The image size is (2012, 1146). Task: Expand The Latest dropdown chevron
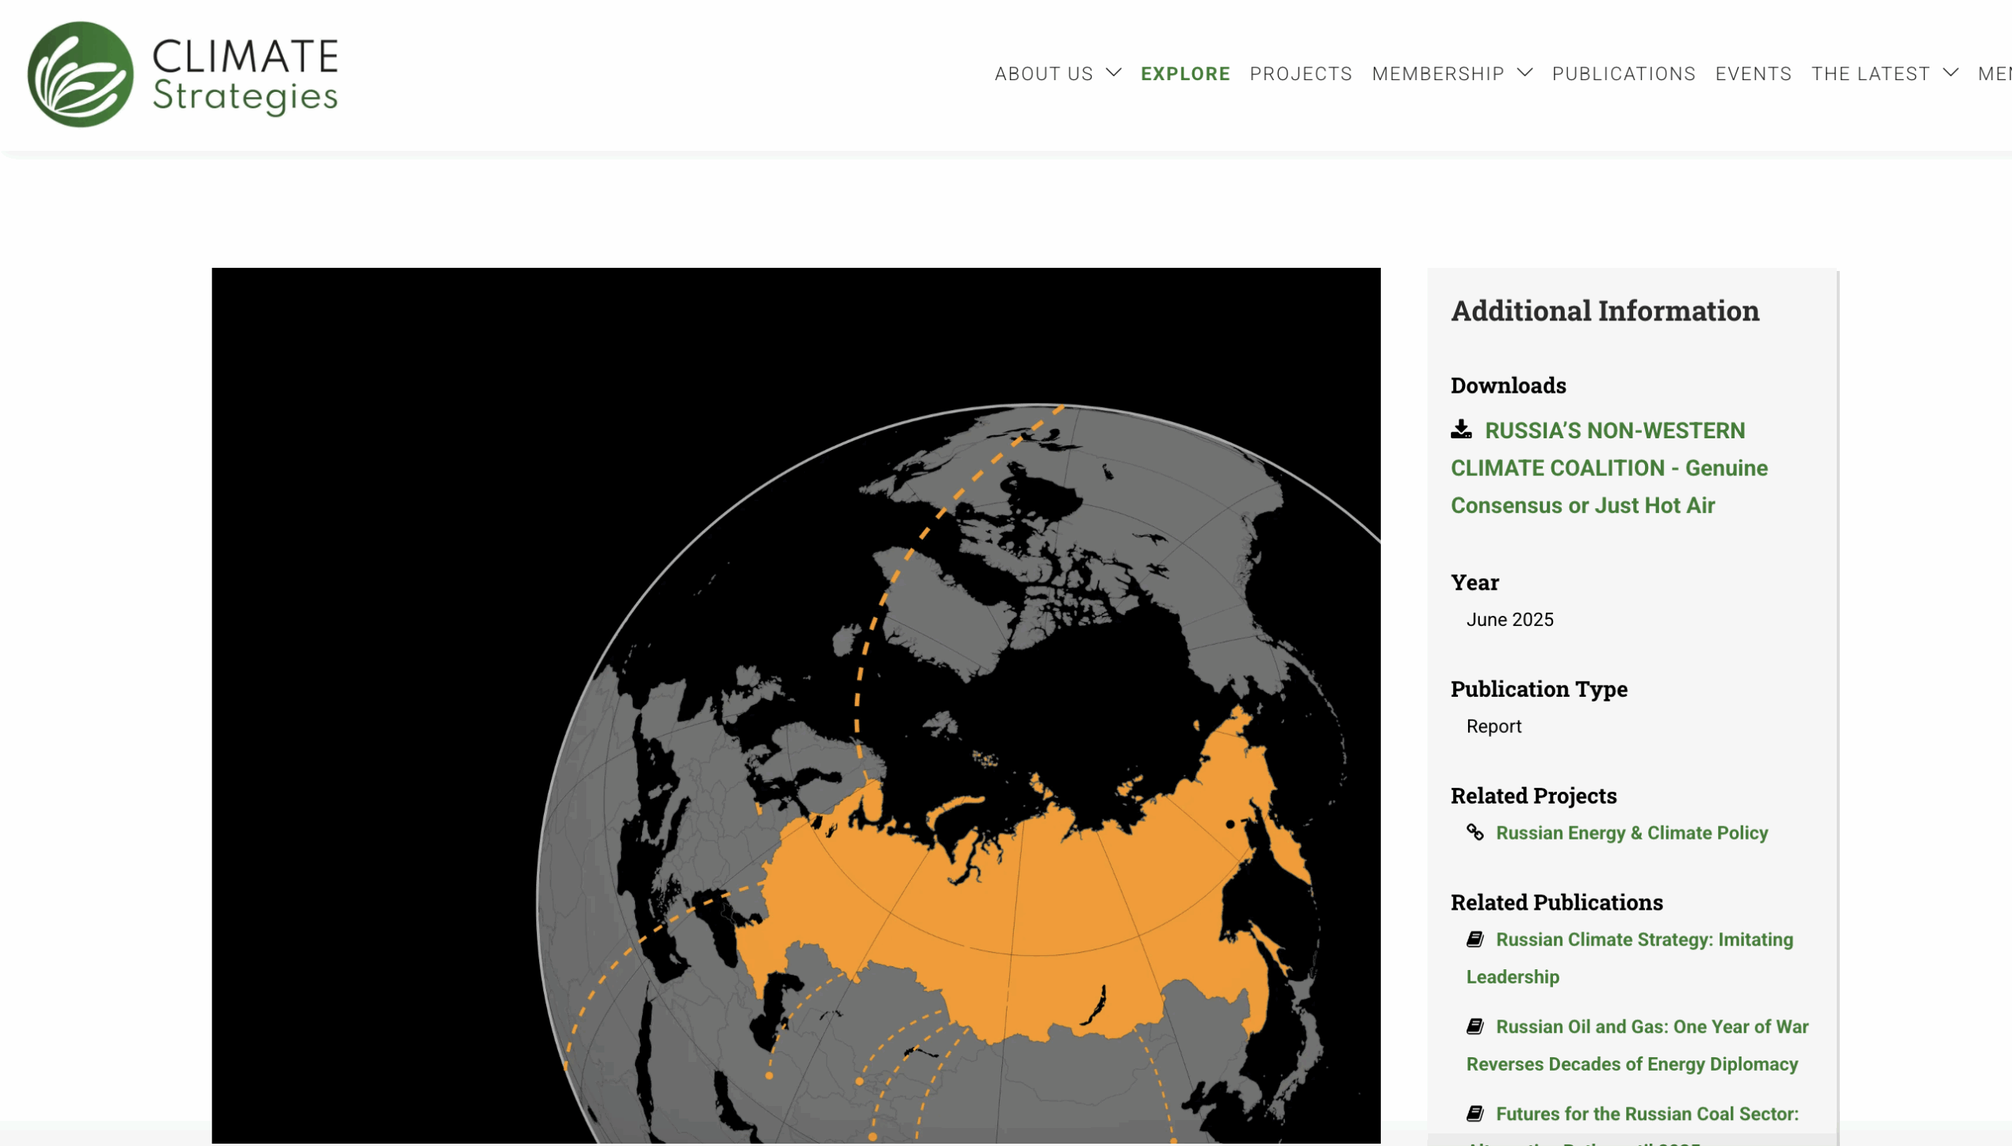[1951, 73]
